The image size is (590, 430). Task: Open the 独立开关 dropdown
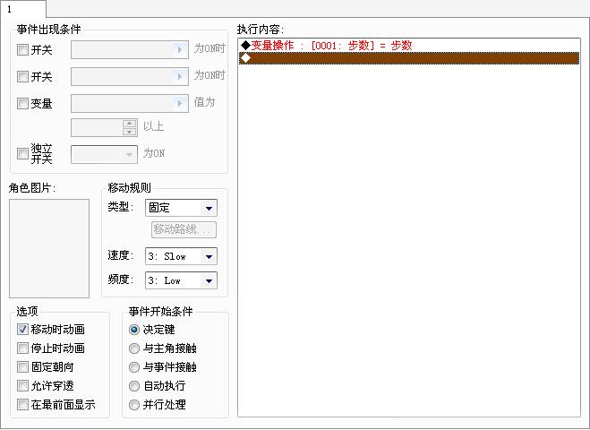click(104, 154)
